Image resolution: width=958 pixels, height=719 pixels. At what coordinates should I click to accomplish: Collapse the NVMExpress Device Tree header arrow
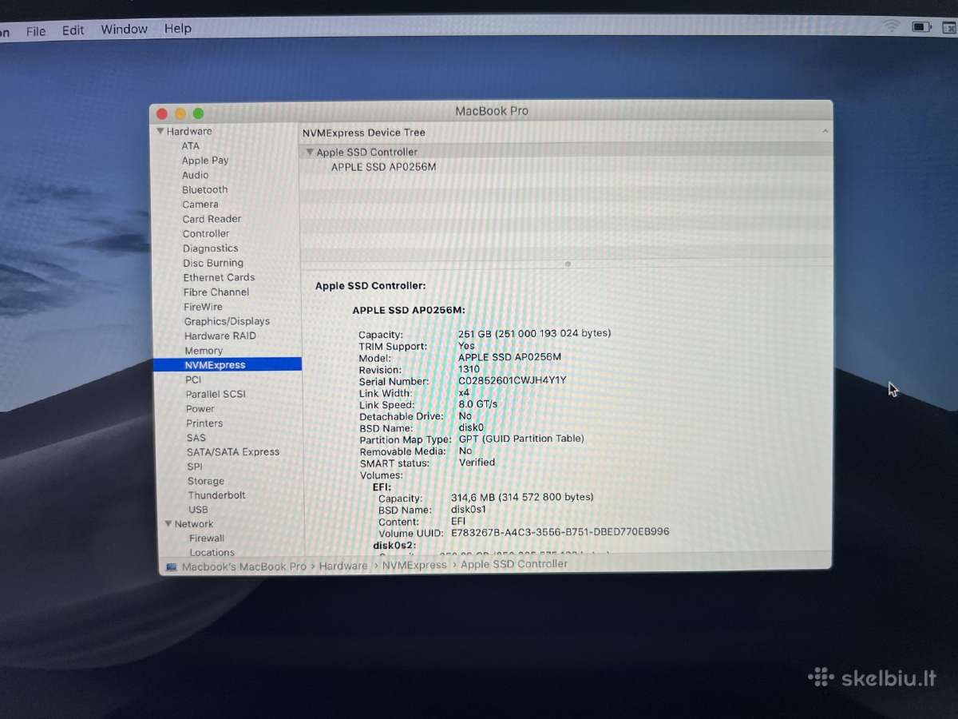pos(825,132)
